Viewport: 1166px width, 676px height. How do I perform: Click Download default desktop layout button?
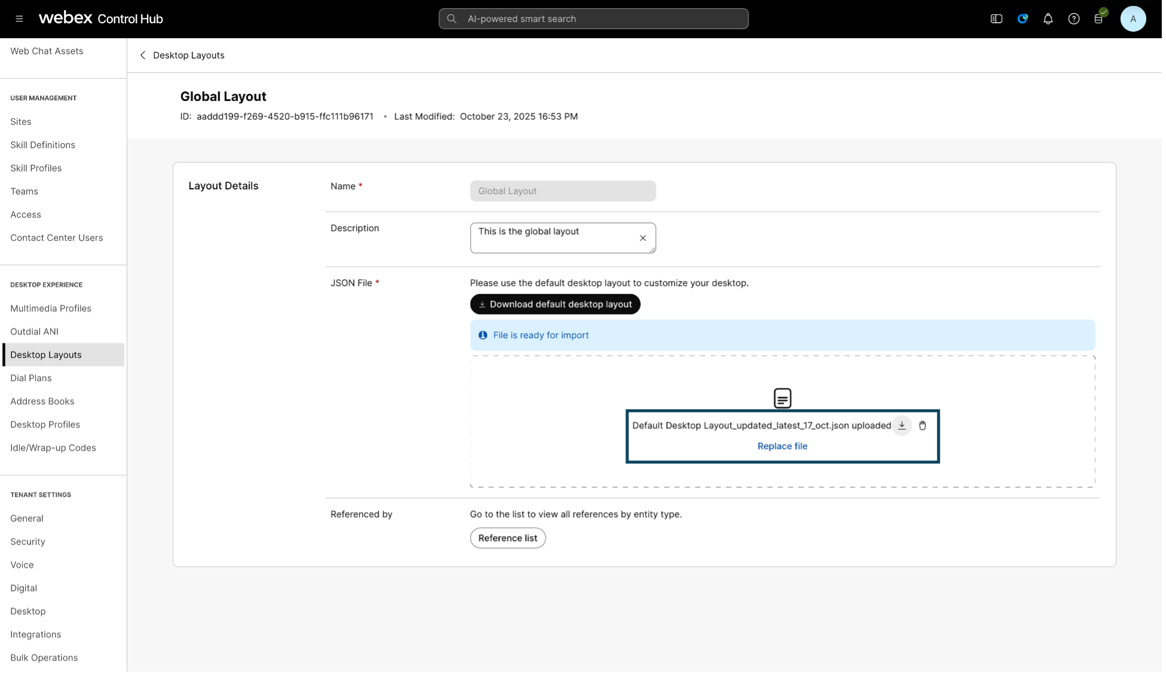coord(555,305)
